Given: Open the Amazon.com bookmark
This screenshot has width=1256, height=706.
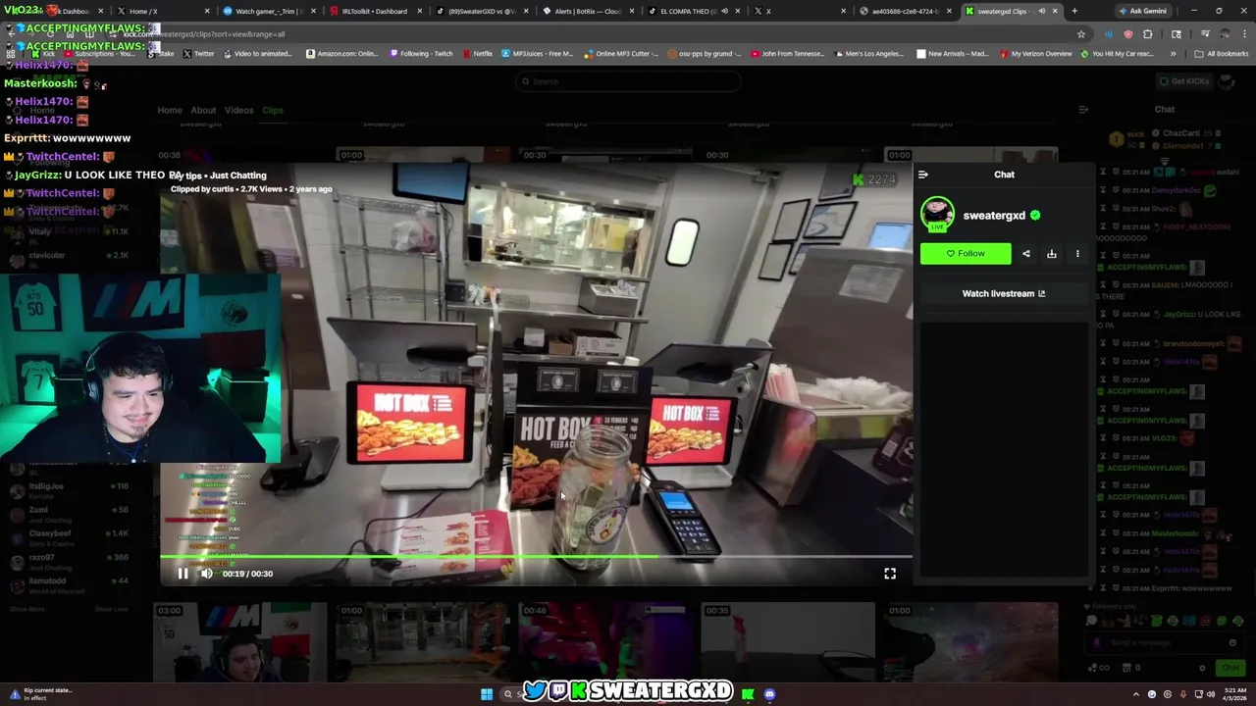Looking at the screenshot, I should [342, 54].
